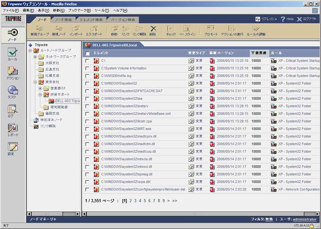This screenshot has height=229, width=321.
Task: Check the box for wpa.dbl row
Action: pyautogui.click(x=87, y=182)
